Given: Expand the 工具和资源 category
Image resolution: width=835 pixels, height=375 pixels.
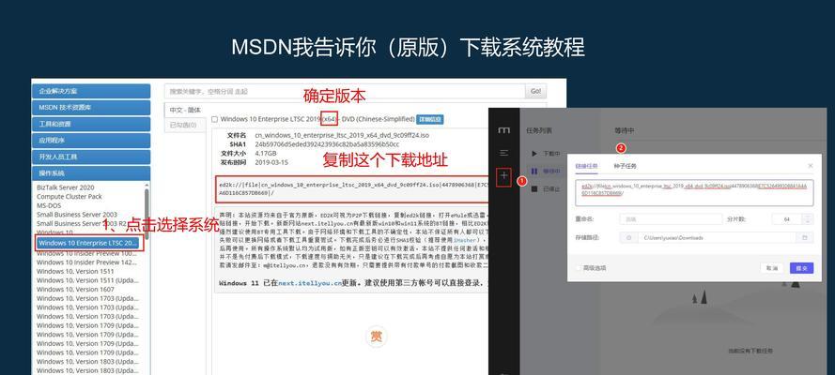Looking at the screenshot, I should click(x=92, y=124).
